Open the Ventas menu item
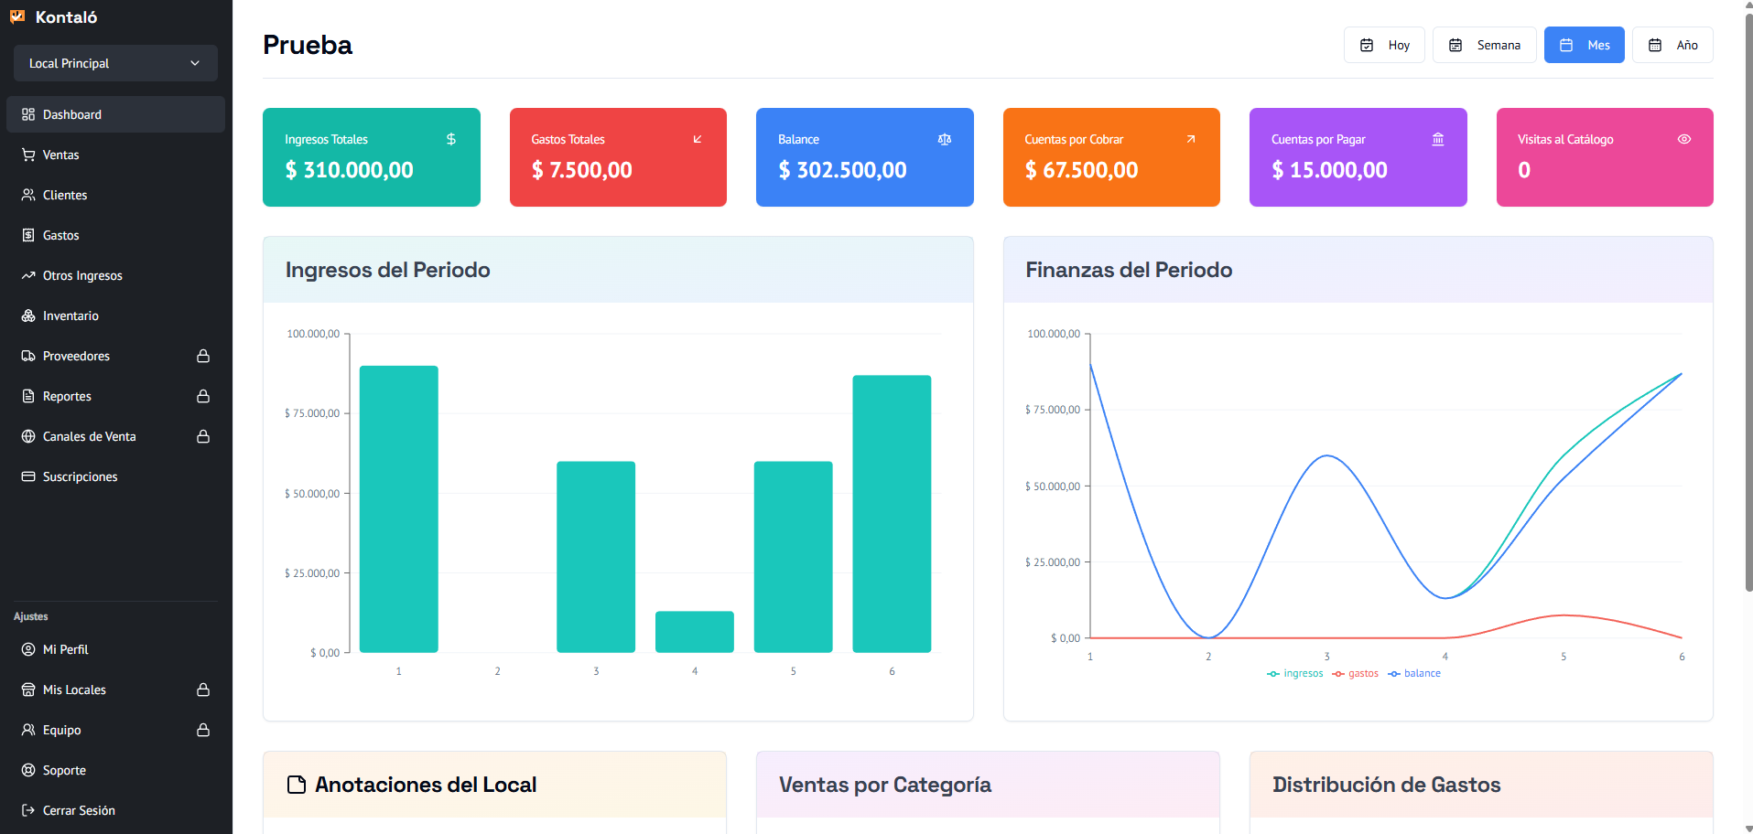 [60, 155]
